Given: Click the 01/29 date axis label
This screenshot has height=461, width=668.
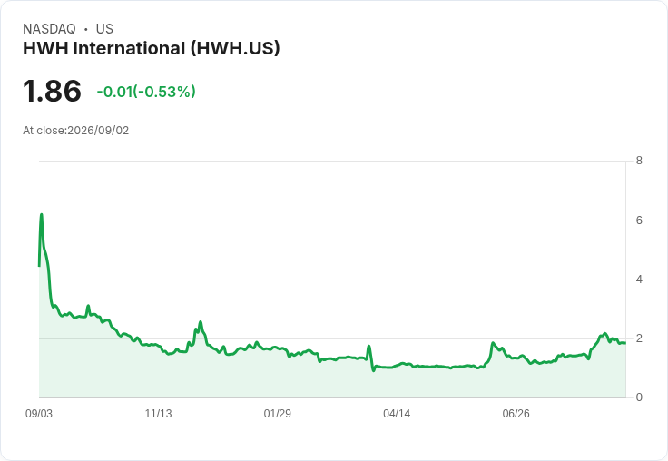Looking at the screenshot, I should (278, 413).
